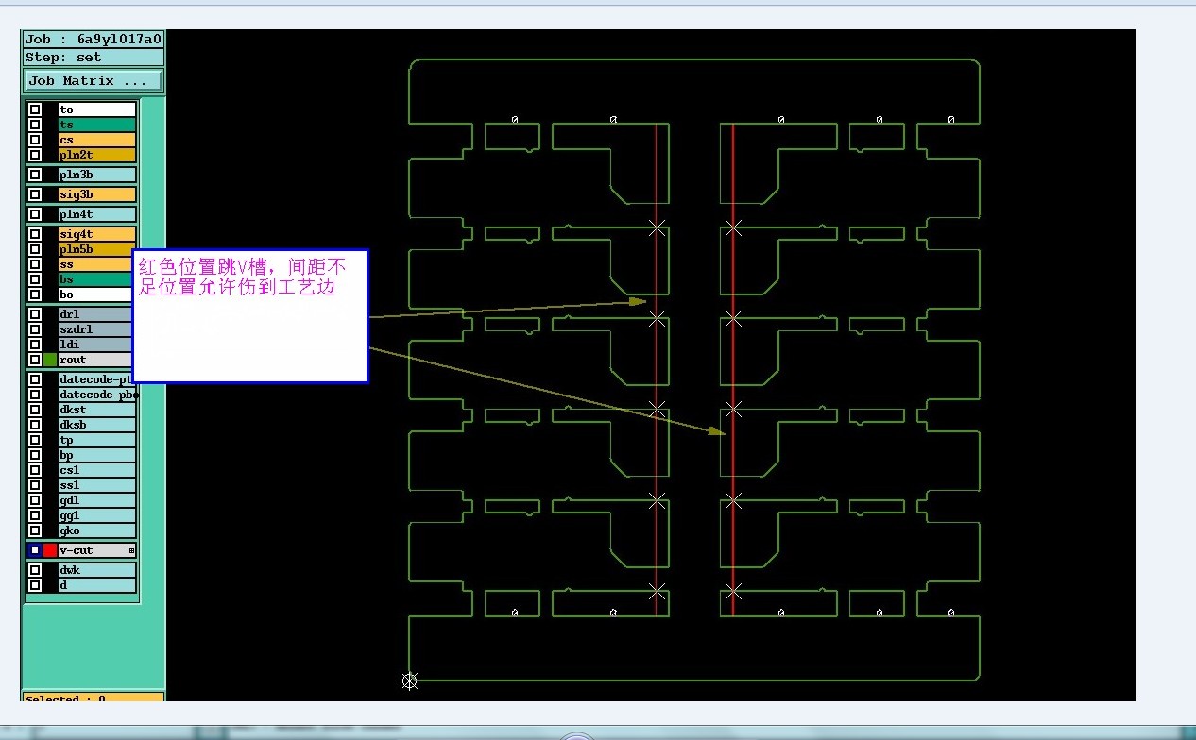Choose the pln5b layer name
1196x740 pixels.
click(97, 249)
